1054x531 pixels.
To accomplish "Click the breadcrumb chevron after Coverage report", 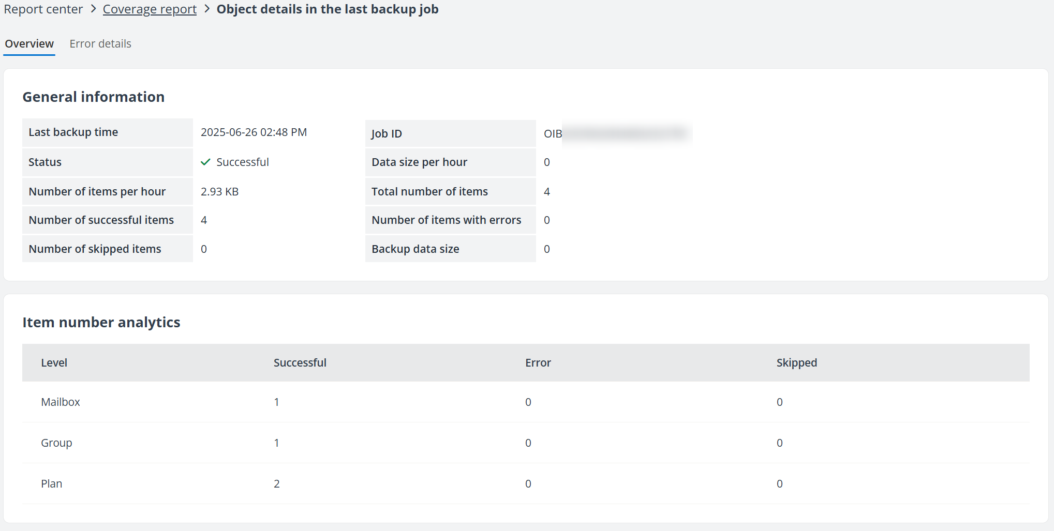I will tap(206, 9).
